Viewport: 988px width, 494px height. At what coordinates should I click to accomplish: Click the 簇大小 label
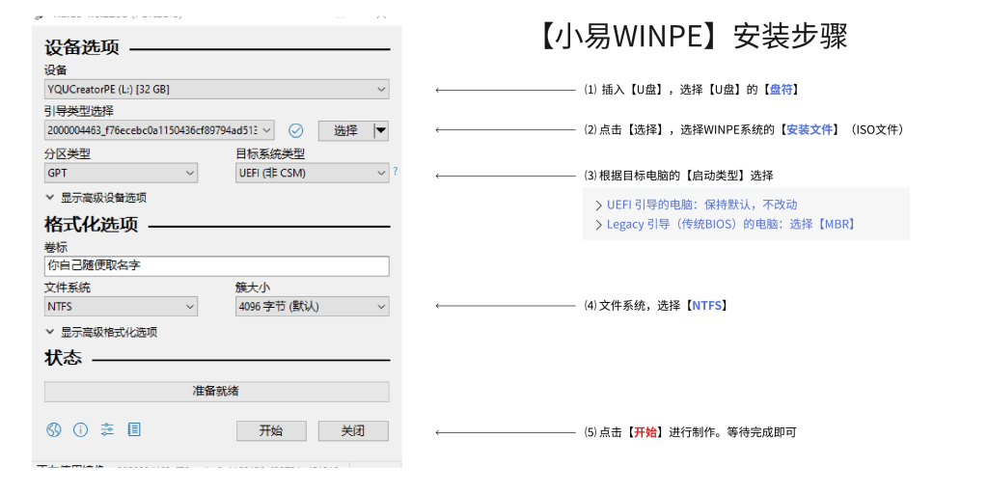coord(254,288)
